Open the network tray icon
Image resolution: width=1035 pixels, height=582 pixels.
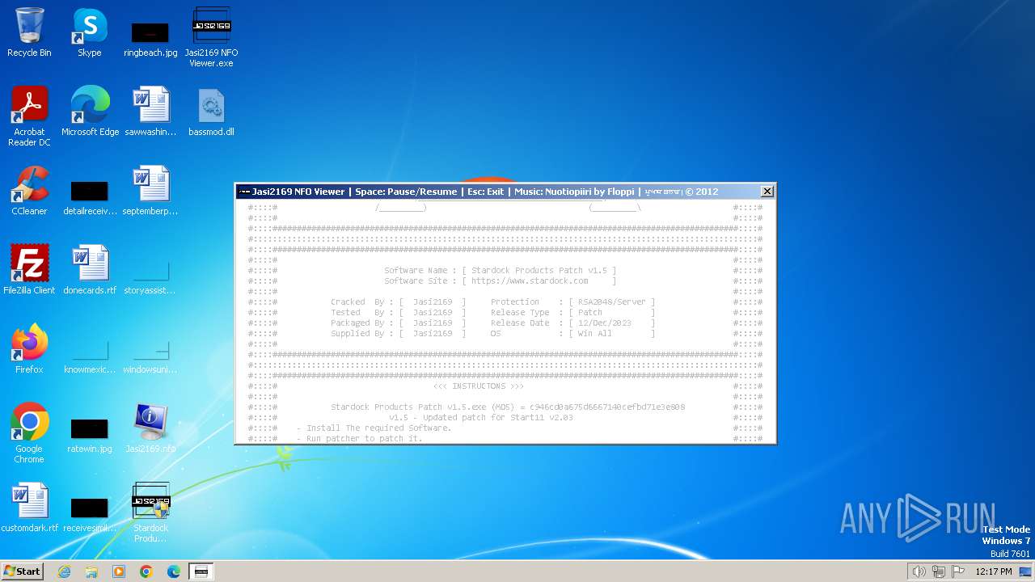click(x=939, y=571)
